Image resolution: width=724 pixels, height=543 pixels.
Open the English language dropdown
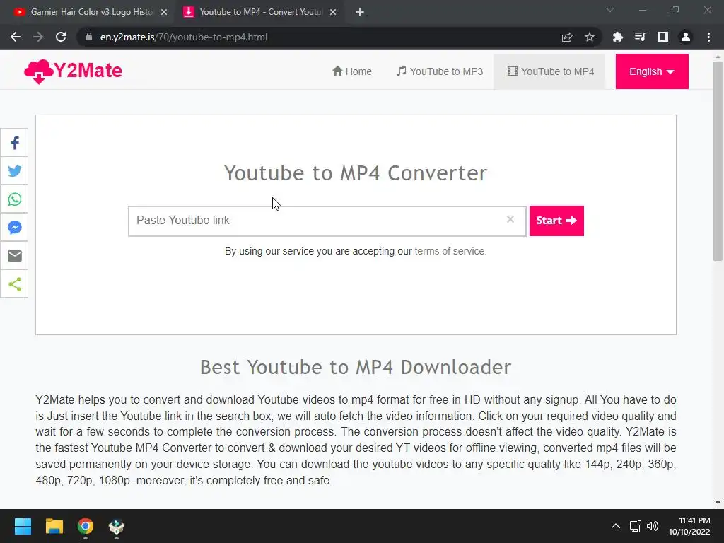coord(651,71)
